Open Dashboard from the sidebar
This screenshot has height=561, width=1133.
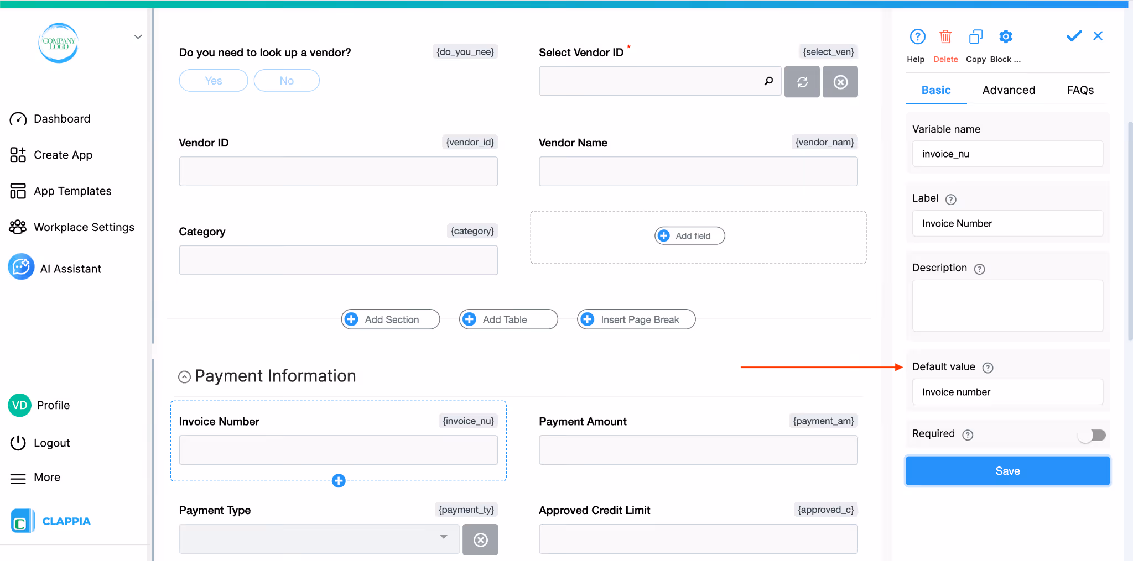click(62, 119)
